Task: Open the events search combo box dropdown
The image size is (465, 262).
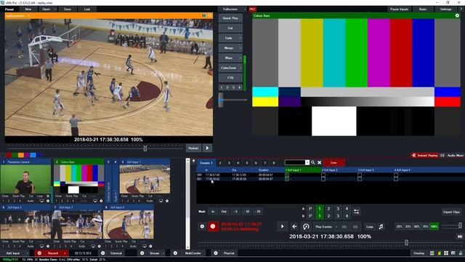Action: click(x=307, y=162)
